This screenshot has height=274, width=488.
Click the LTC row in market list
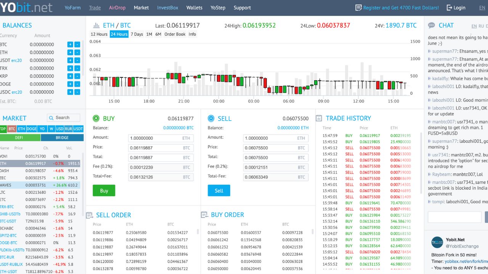[x=40, y=192]
